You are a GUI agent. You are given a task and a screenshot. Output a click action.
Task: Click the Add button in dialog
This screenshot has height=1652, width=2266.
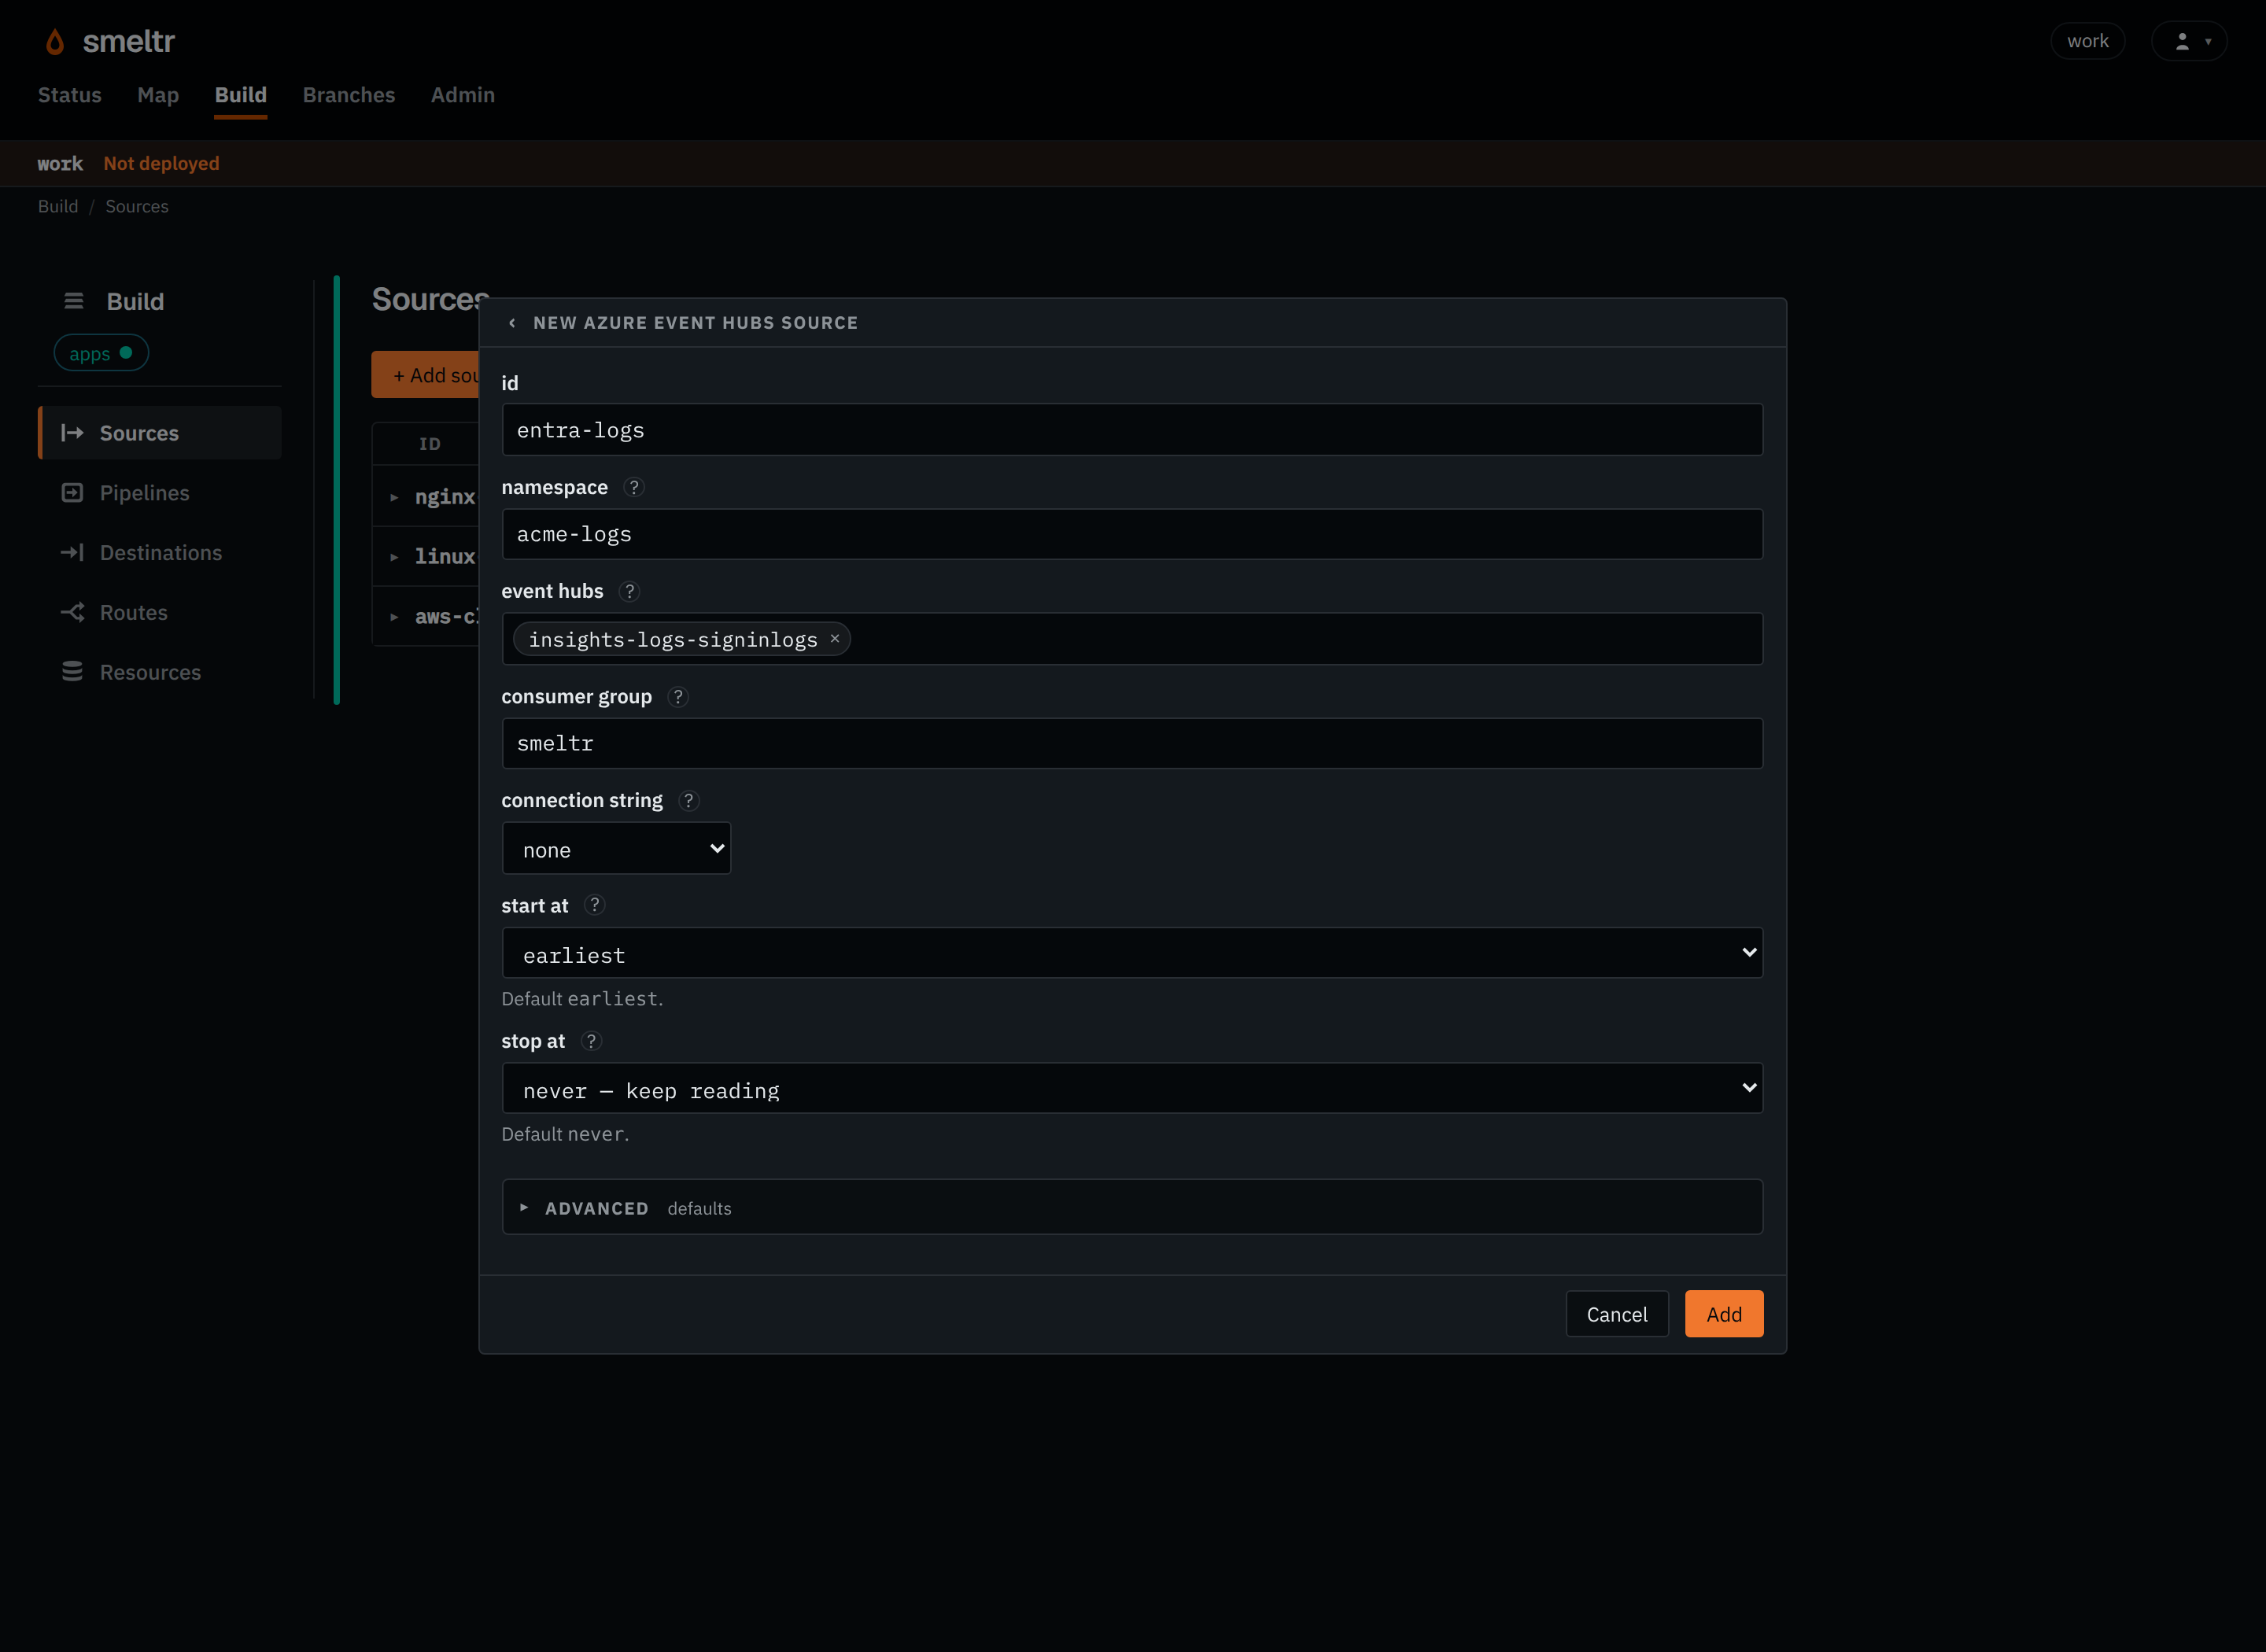[x=1724, y=1314]
